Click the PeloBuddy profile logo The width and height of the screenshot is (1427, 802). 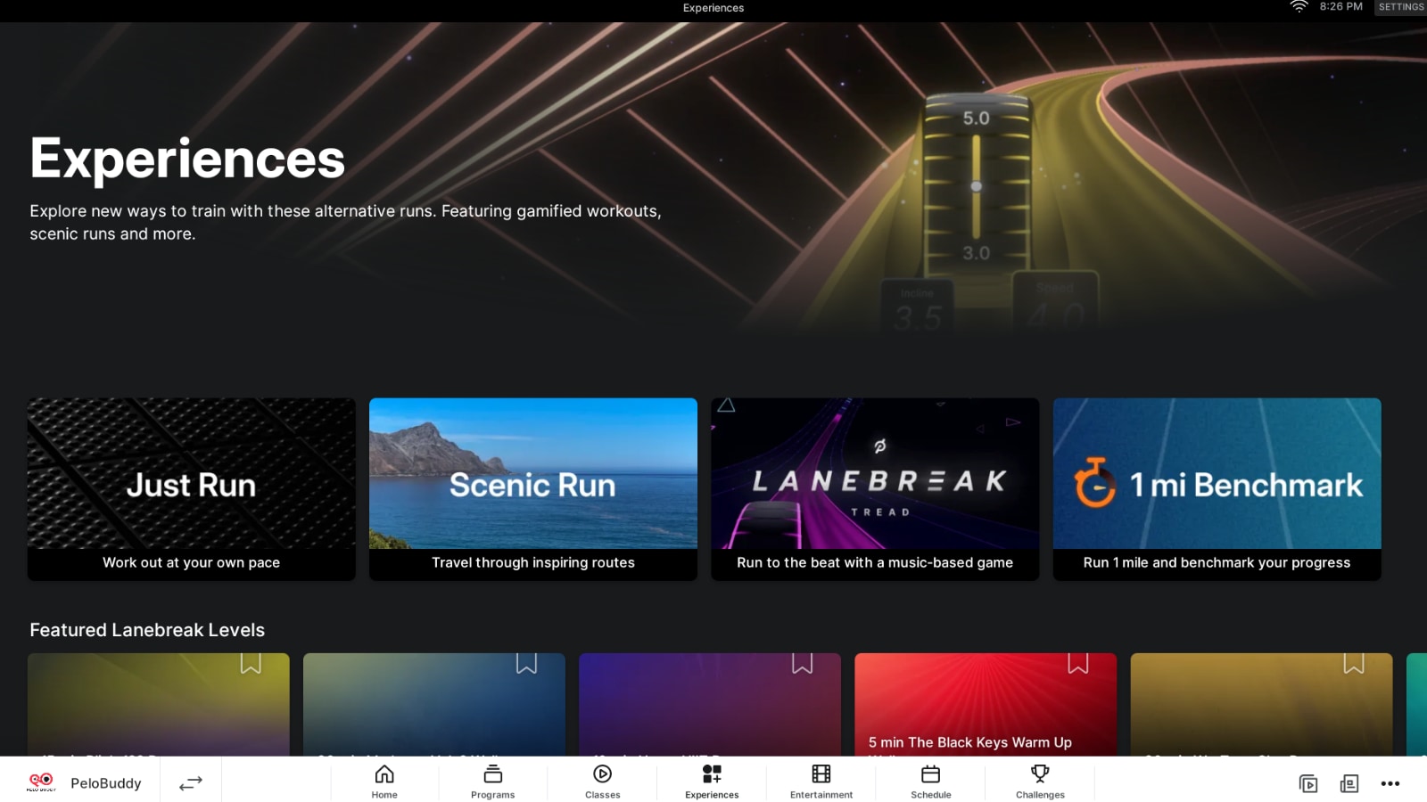click(41, 782)
